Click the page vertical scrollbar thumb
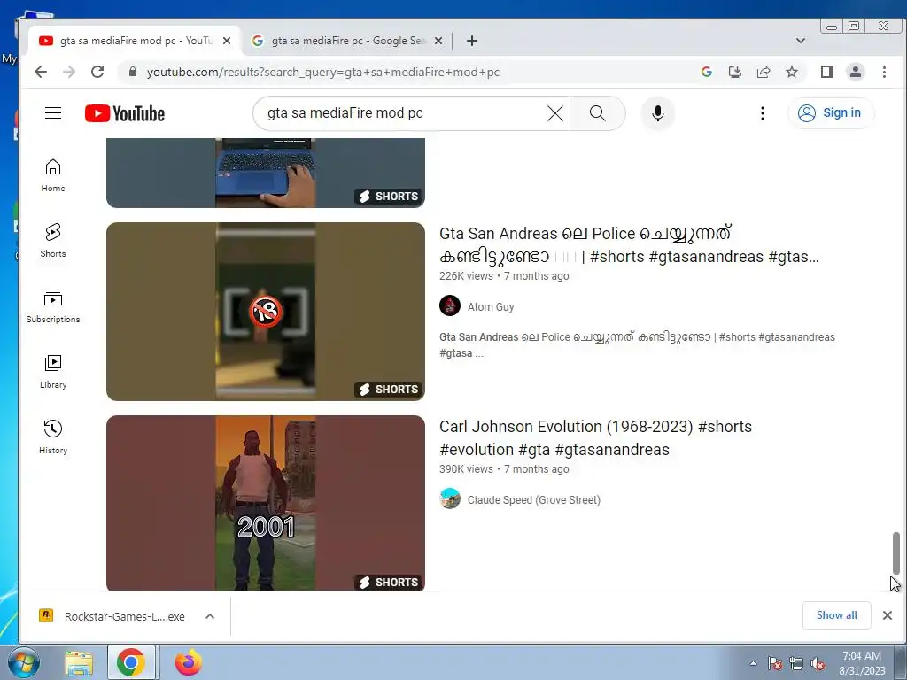 pos(896,552)
